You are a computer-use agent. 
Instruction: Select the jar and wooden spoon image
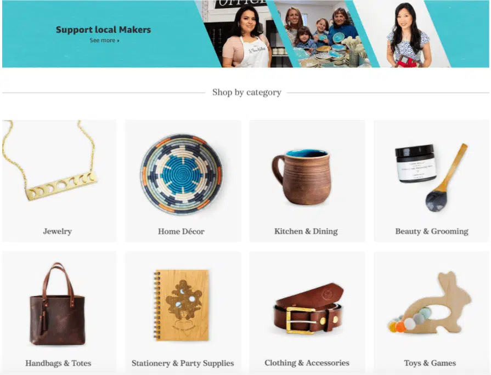(x=431, y=177)
